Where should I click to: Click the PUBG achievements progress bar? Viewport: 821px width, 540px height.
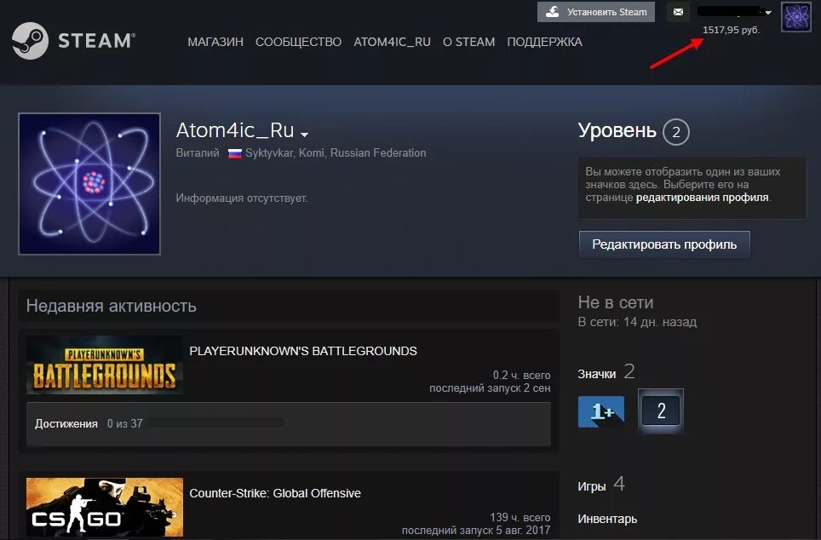[217, 423]
